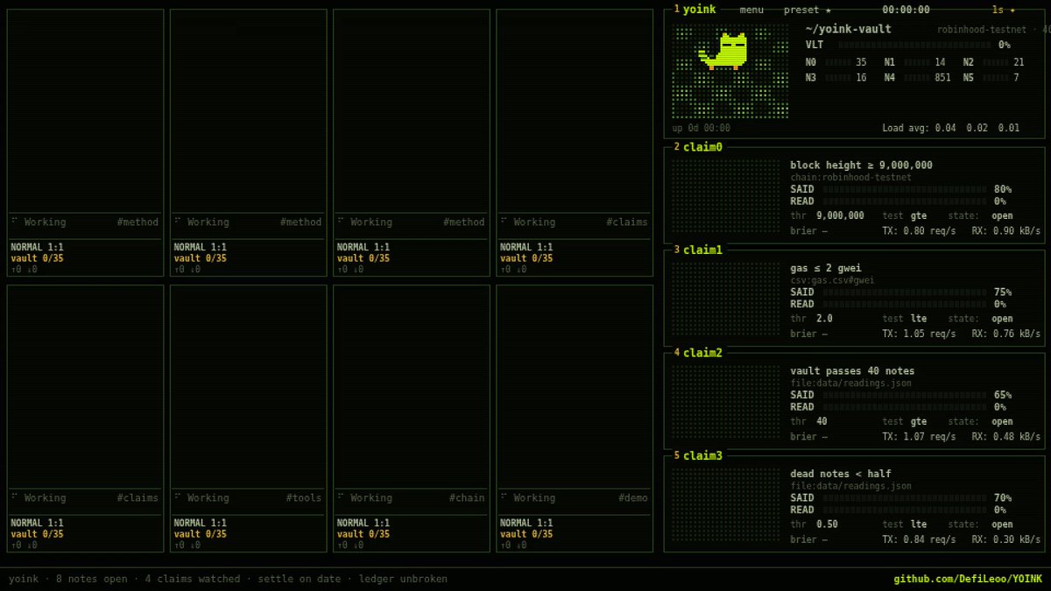Click the "~/yoink-vault" path heading

coord(849,29)
